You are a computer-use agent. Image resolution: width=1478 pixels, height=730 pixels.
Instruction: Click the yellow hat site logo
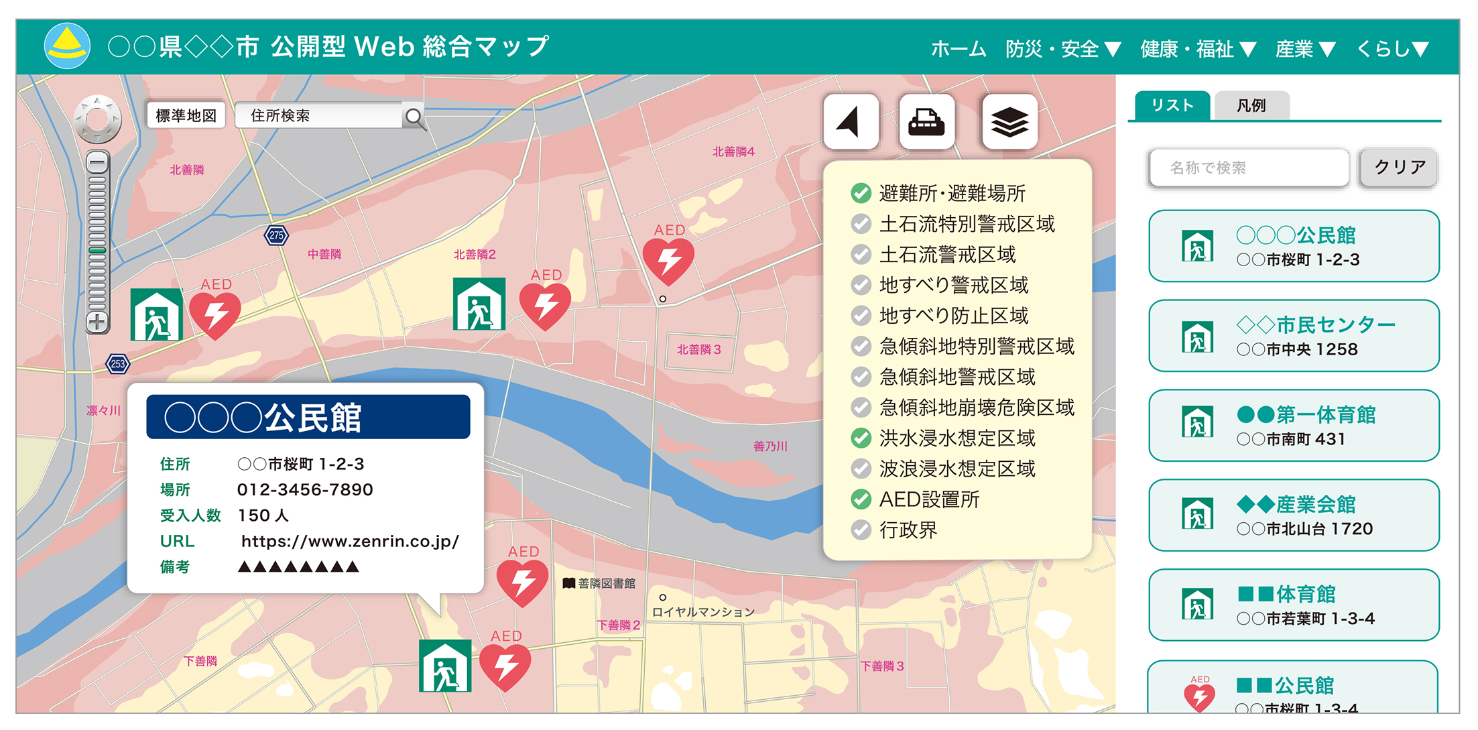coord(67,46)
